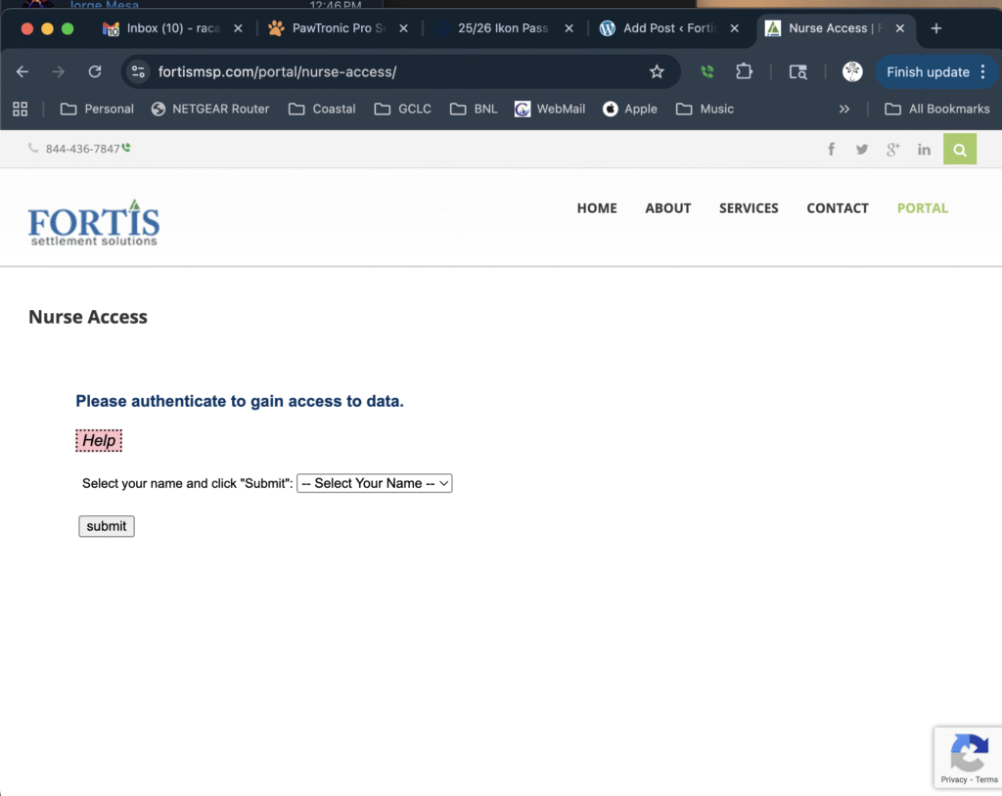Switch to the PawTronic Pro tab
The width and height of the screenshot is (1002, 796).
pos(338,28)
